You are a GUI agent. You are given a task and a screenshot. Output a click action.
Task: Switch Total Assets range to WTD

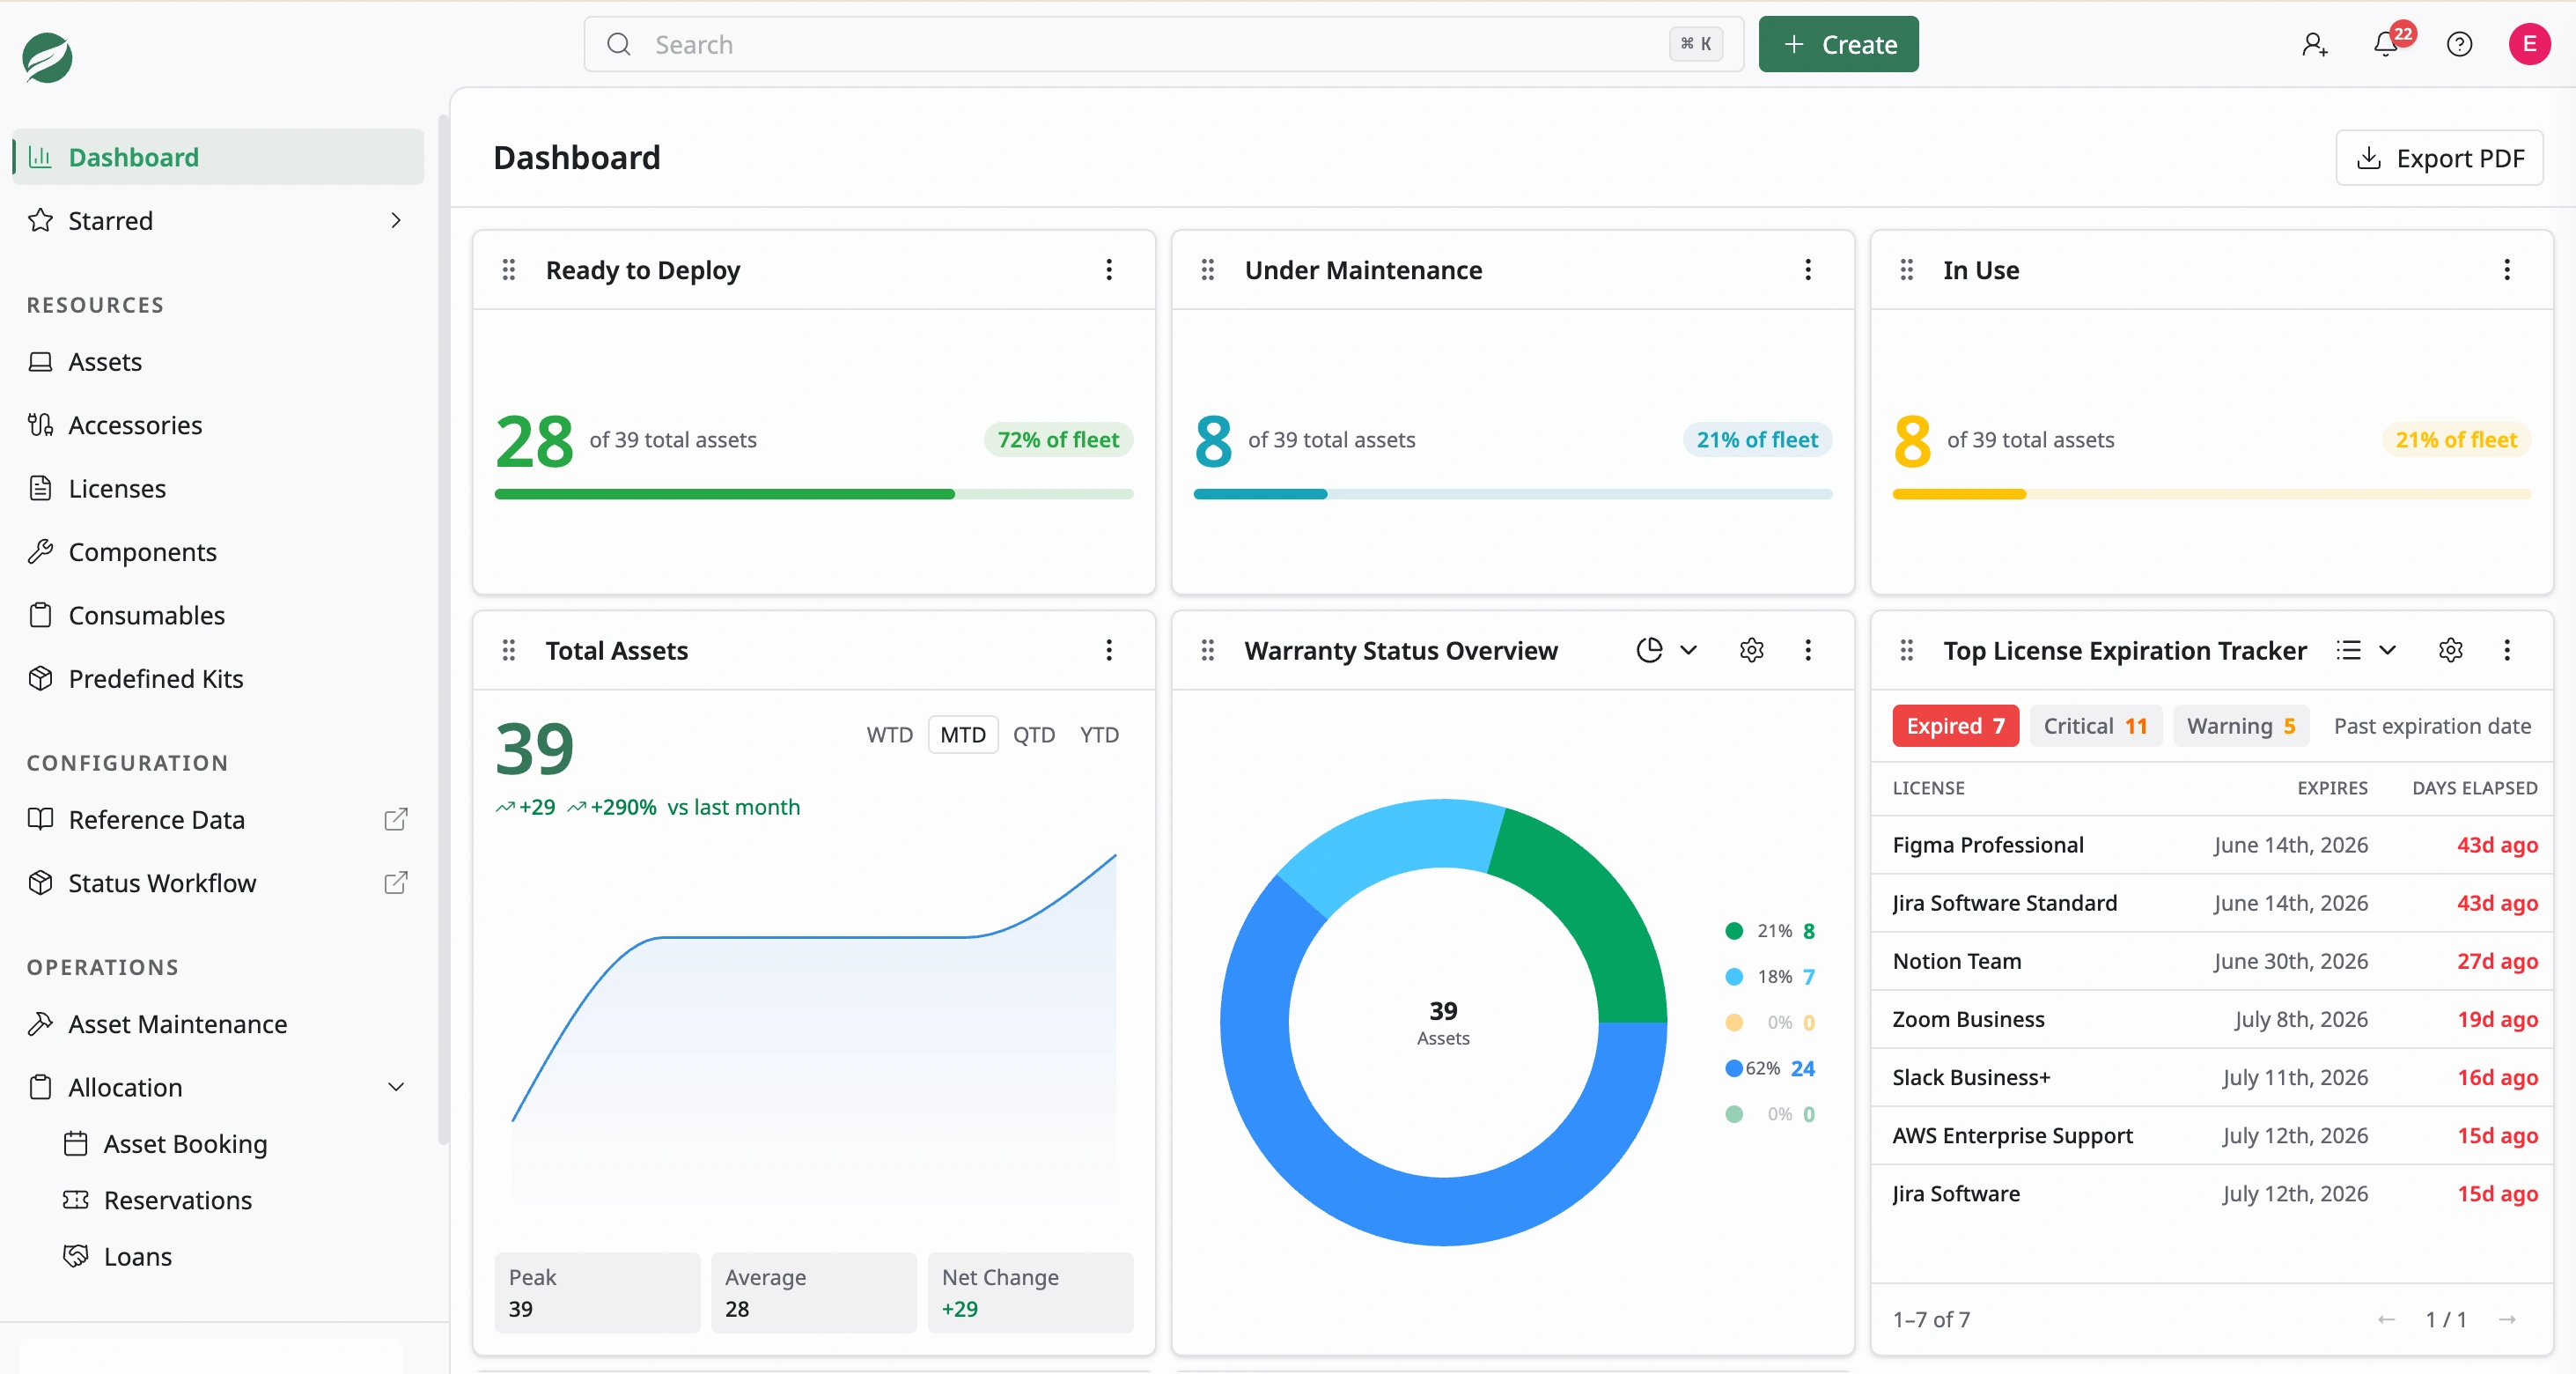click(x=889, y=735)
